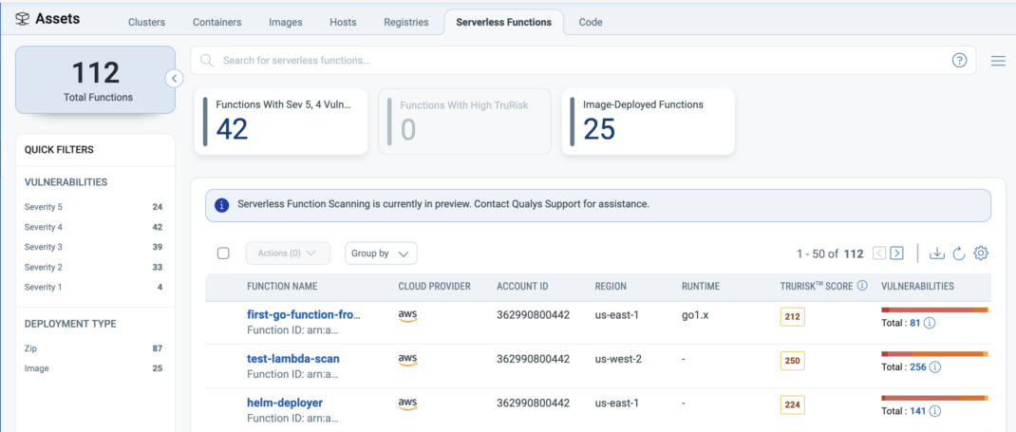1016x432 pixels.
Task: Click the search for serverless functions field
Action: click(x=582, y=61)
